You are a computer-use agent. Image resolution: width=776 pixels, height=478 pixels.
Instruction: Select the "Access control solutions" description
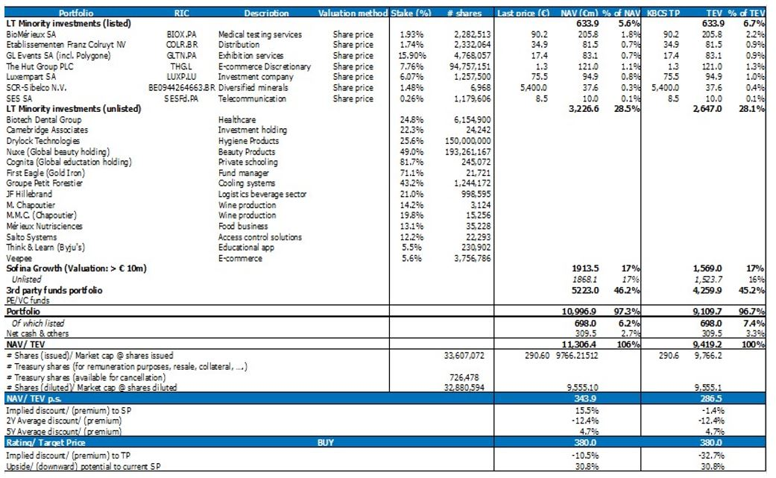click(x=260, y=238)
